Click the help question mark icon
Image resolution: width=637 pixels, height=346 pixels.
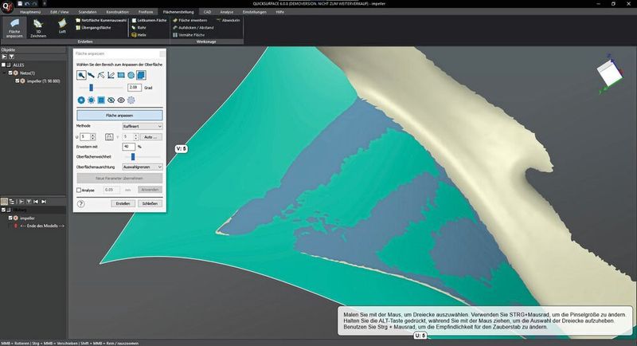point(81,203)
